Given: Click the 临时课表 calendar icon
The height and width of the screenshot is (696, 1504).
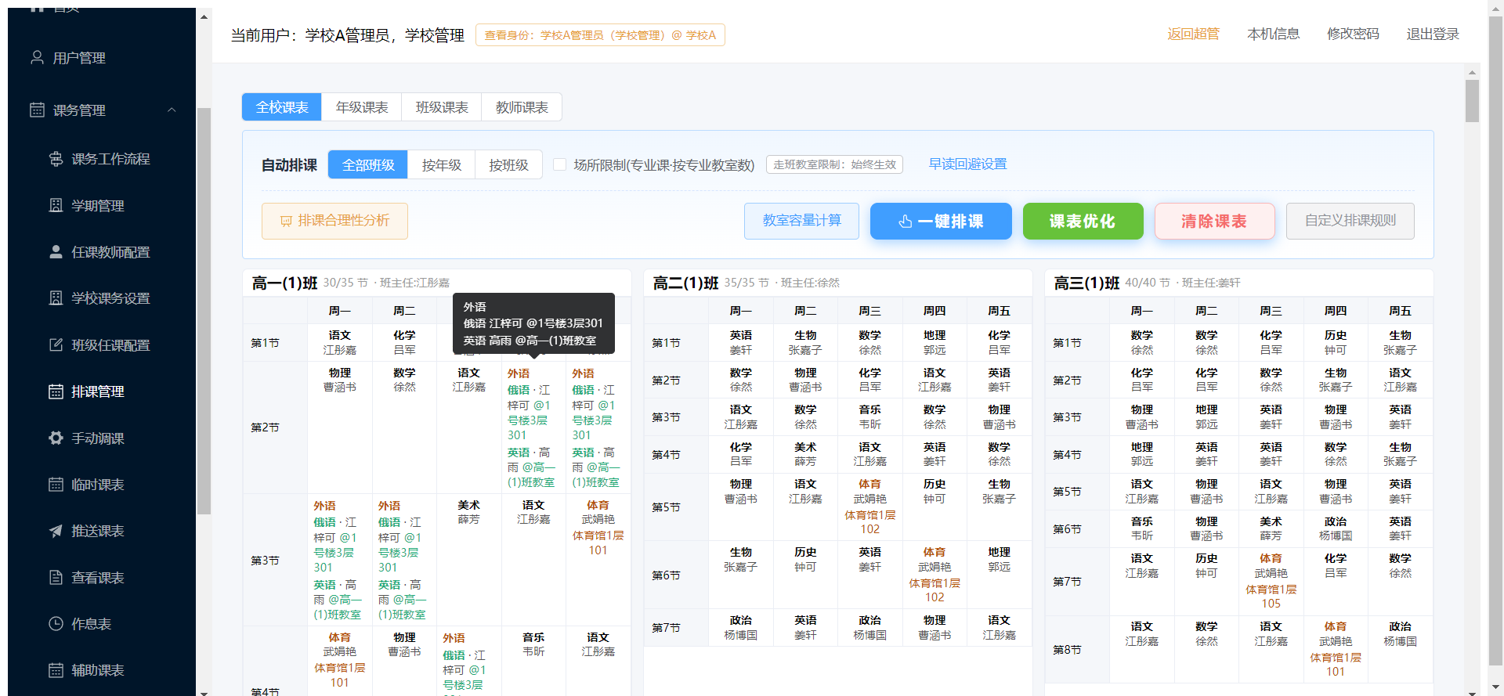Looking at the screenshot, I should (x=56, y=484).
